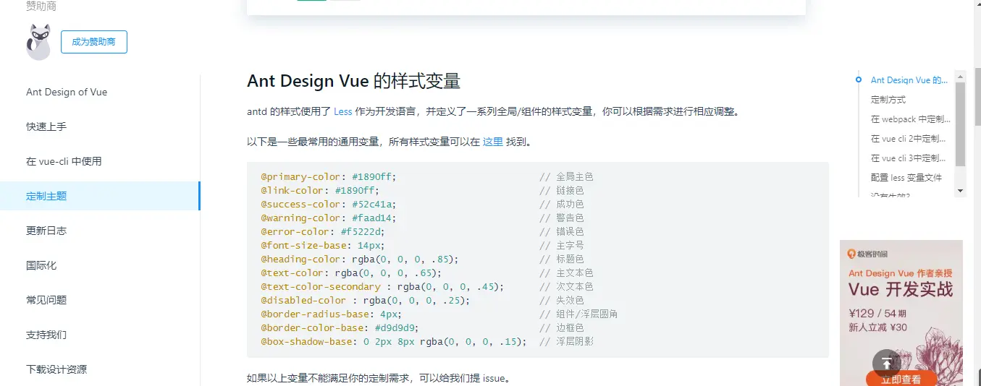Click the Ant Design Vue 的样式变量 heading

[x=354, y=81]
